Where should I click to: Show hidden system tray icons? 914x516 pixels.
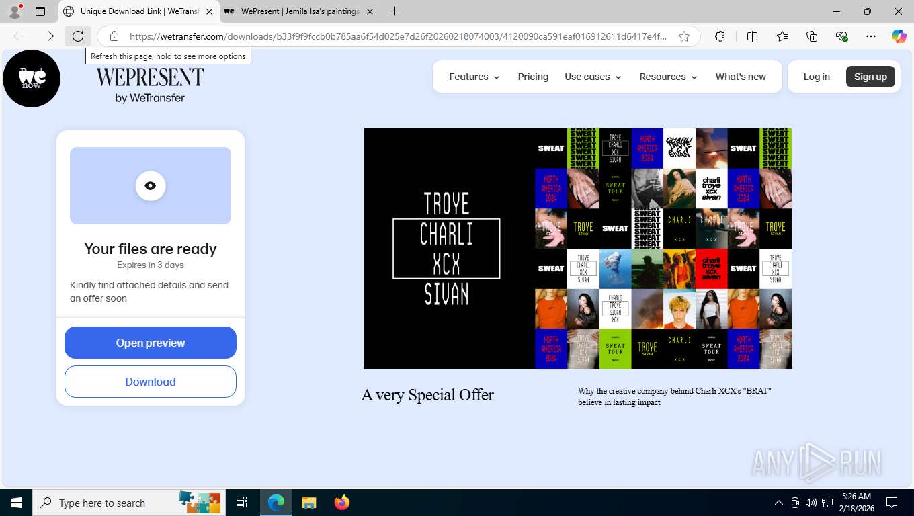pos(779,503)
